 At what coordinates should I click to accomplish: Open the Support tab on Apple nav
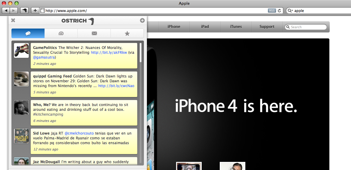267,27
